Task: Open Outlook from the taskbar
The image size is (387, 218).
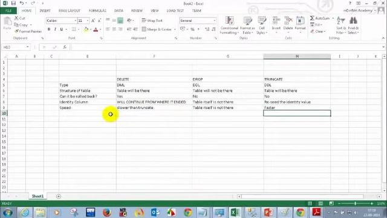Action: [155, 213]
